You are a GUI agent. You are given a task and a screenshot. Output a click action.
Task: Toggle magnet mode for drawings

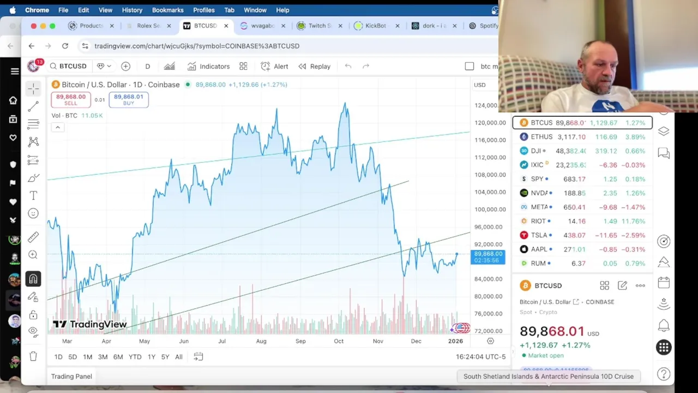(33, 279)
